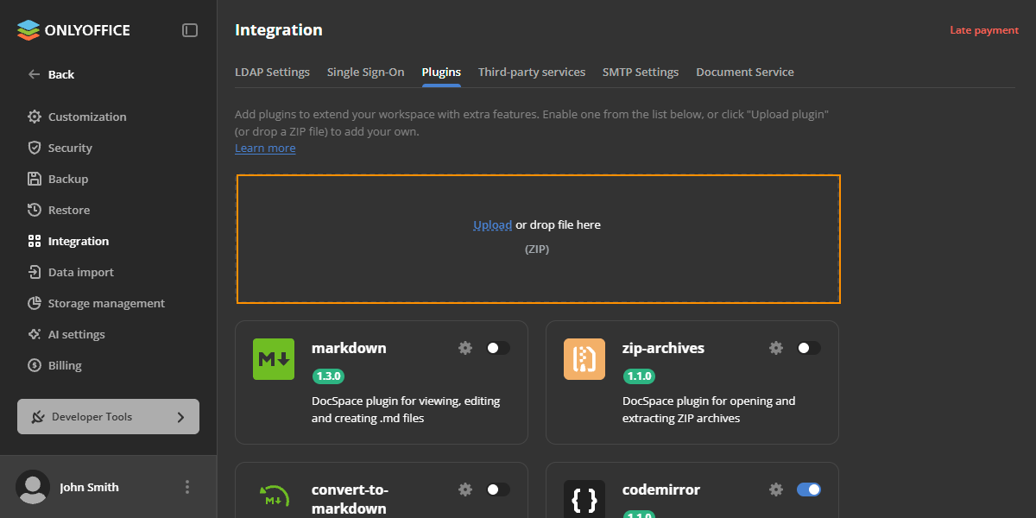The height and width of the screenshot is (518, 1036).
Task: Click the zip-archives plugin logo
Action: tap(584, 359)
